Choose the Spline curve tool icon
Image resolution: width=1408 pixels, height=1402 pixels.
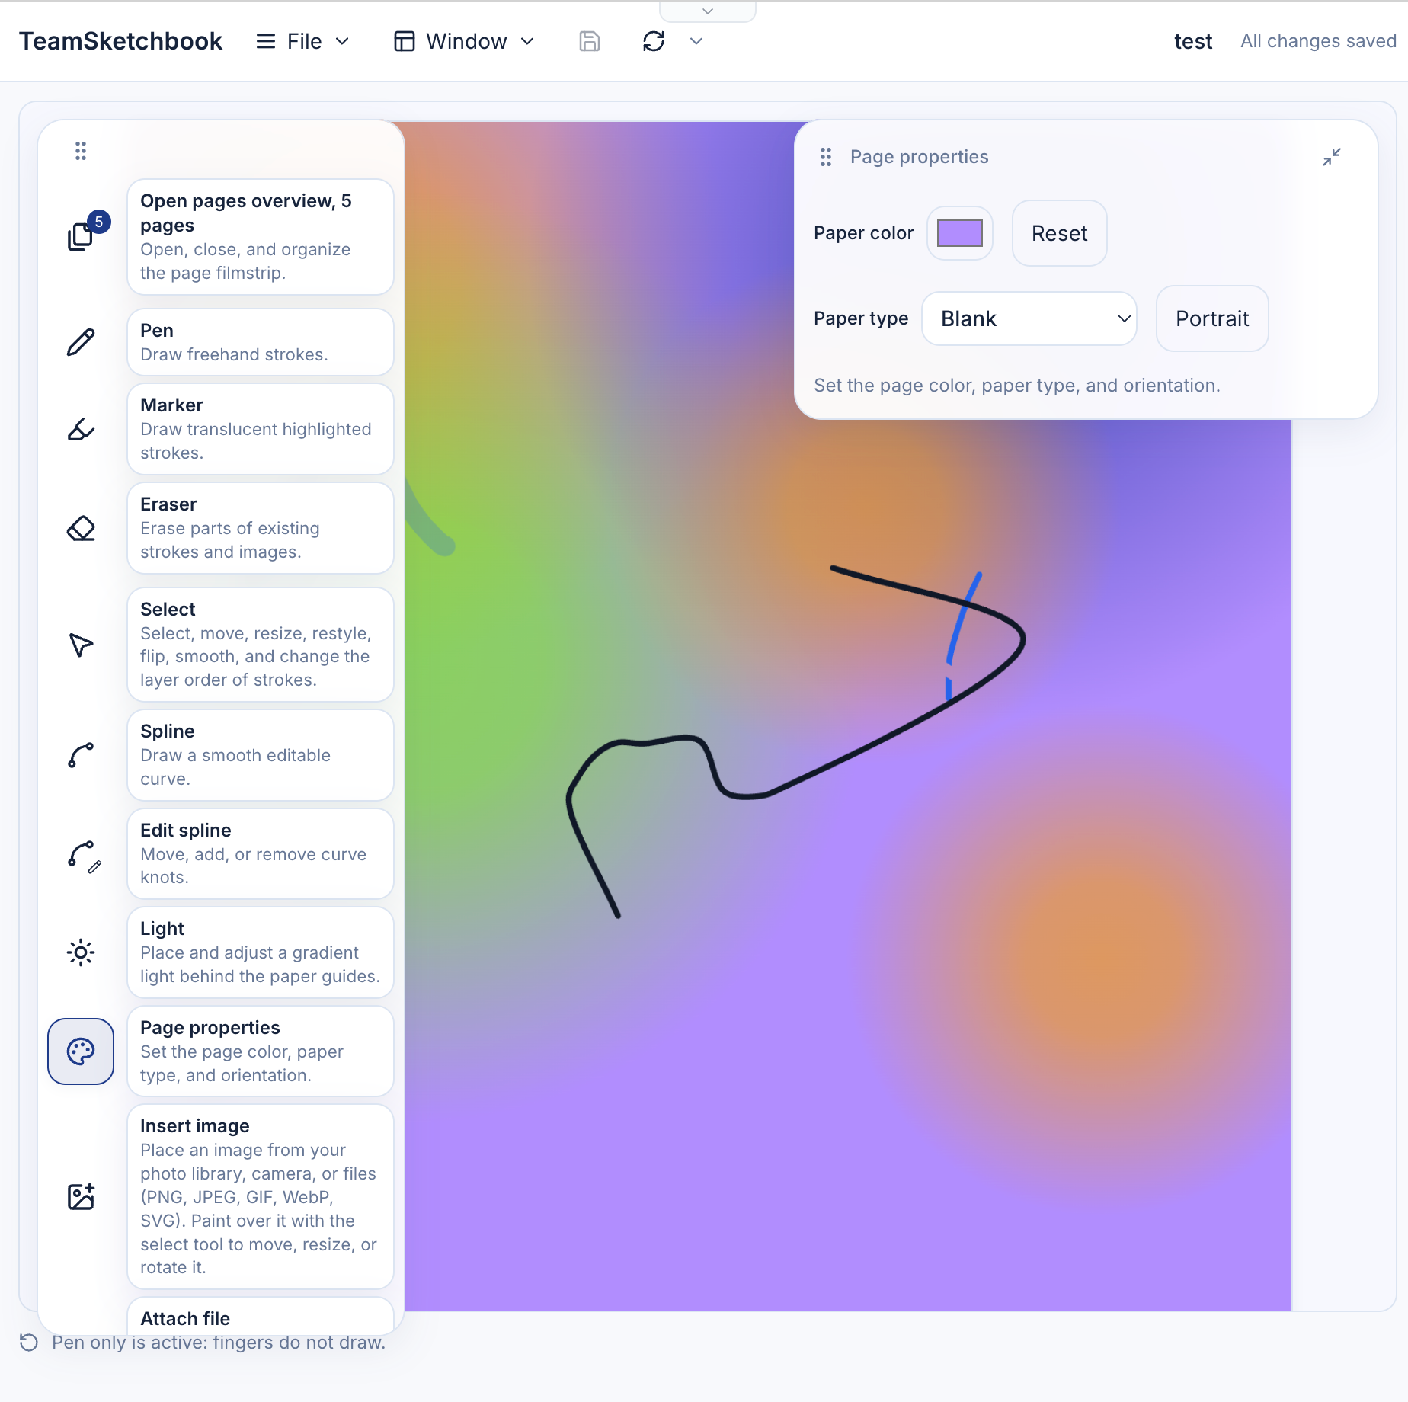click(81, 755)
